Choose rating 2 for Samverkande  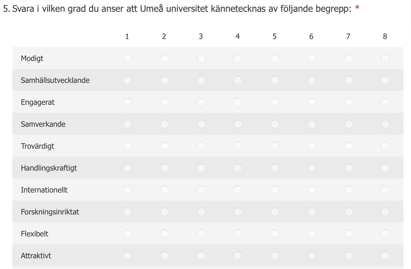coord(164,124)
